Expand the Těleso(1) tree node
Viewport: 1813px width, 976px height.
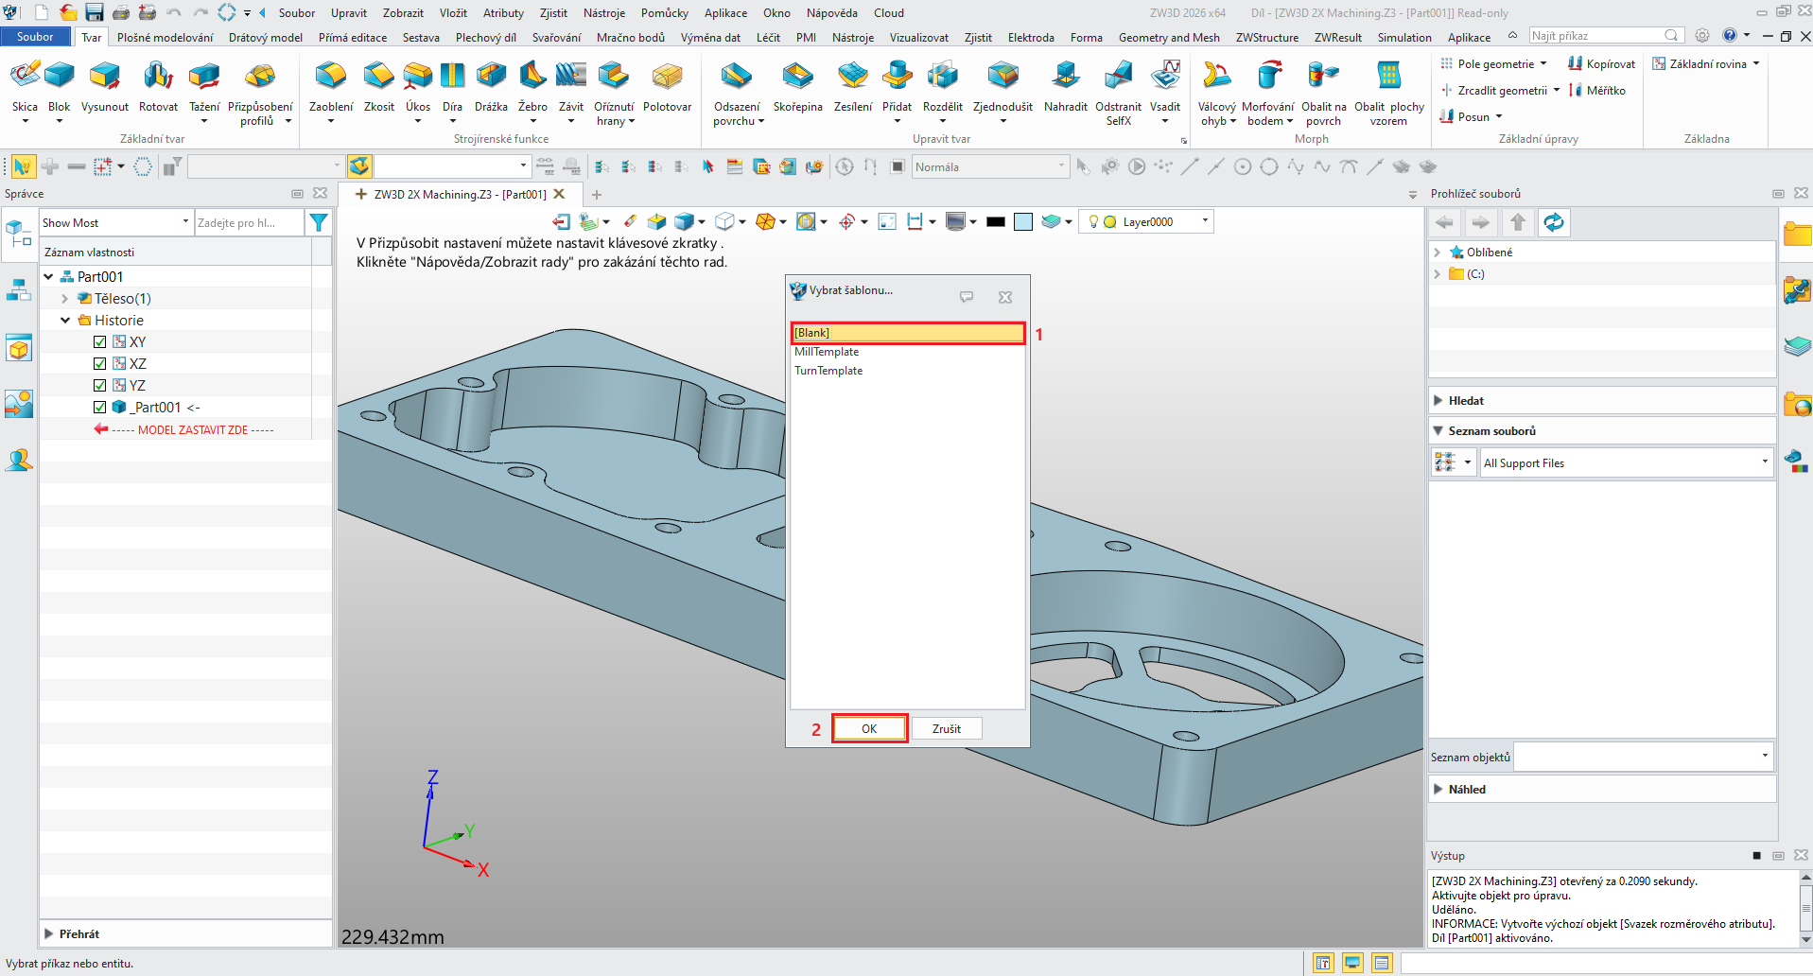point(64,299)
